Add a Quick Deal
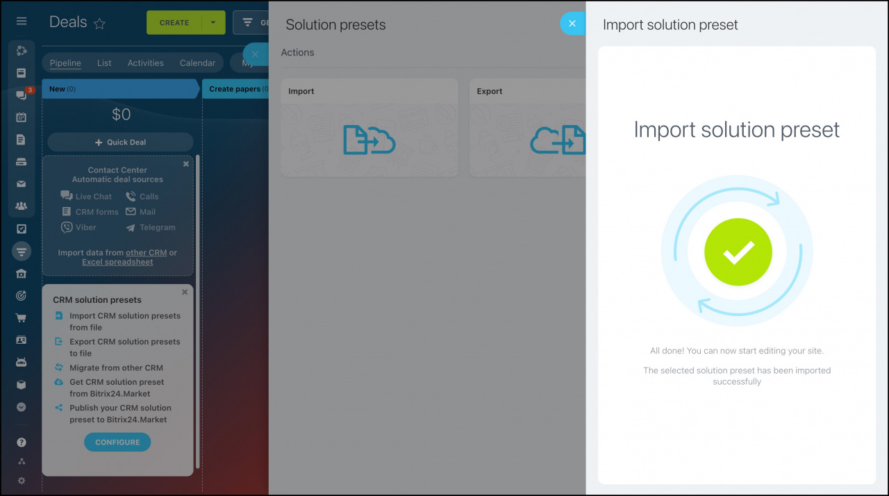This screenshot has height=496, width=889. click(x=121, y=142)
